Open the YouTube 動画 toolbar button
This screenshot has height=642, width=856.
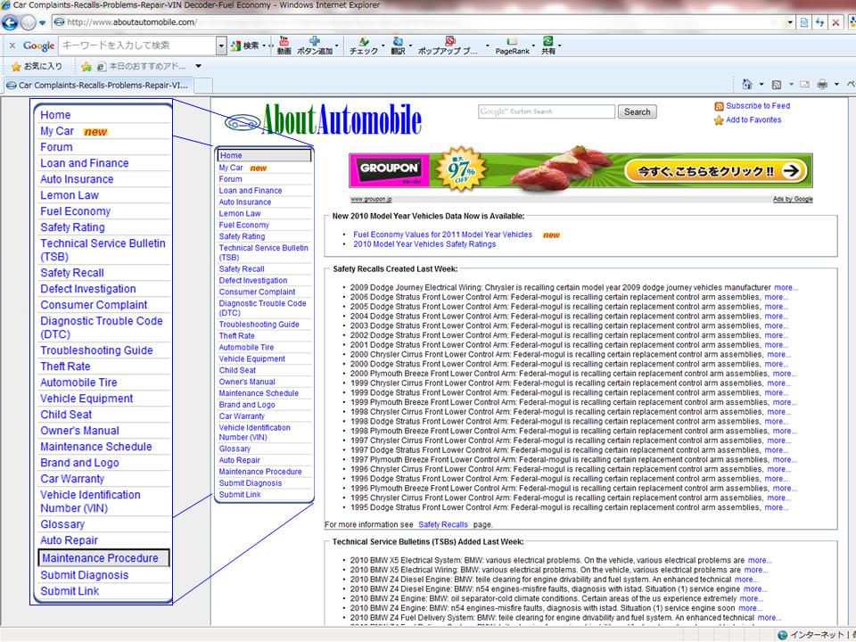point(284,45)
